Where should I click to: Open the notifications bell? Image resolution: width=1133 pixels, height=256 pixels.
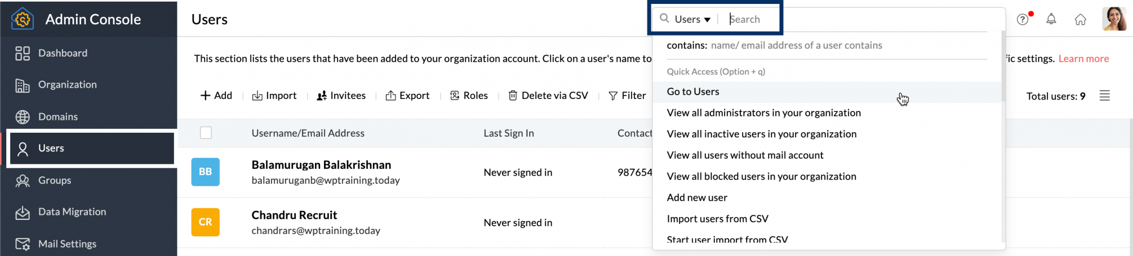tap(1051, 19)
